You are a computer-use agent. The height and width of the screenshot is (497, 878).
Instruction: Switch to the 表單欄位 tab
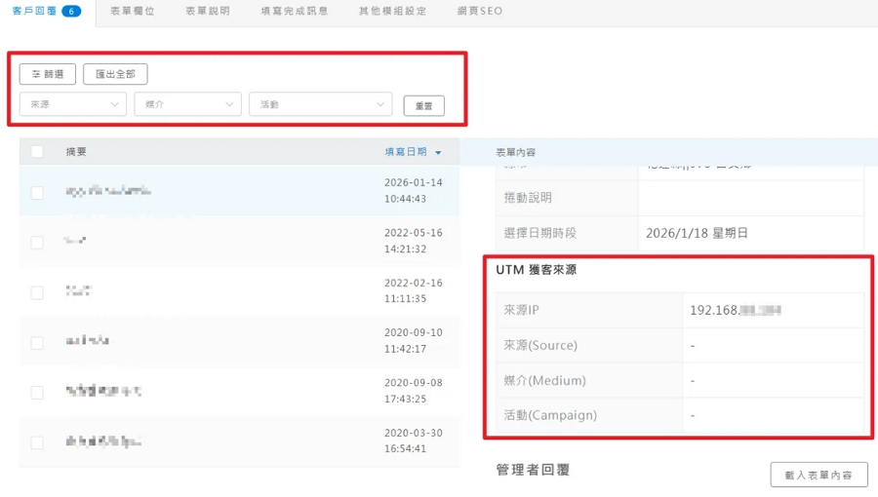click(x=132, y=11)
